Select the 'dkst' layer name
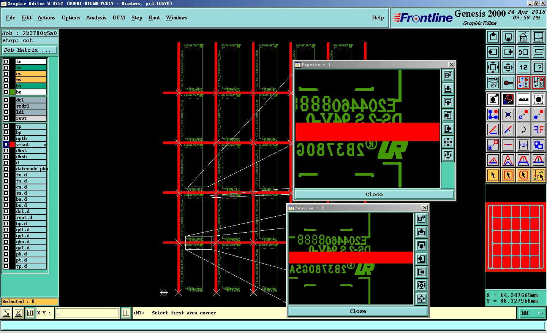The width and height of the screenshot is (547, 333). point(31,151)
